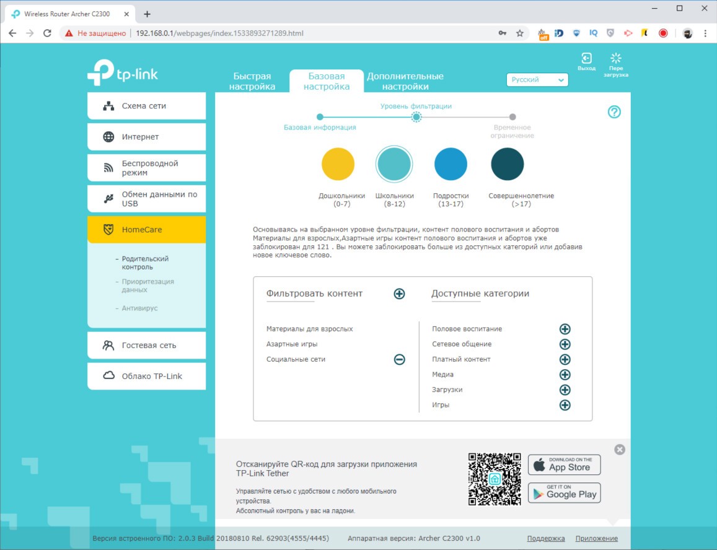Click the Базовая информация step marker
Image resolution: width=717 pixels, height=550 pixels.
320,117
